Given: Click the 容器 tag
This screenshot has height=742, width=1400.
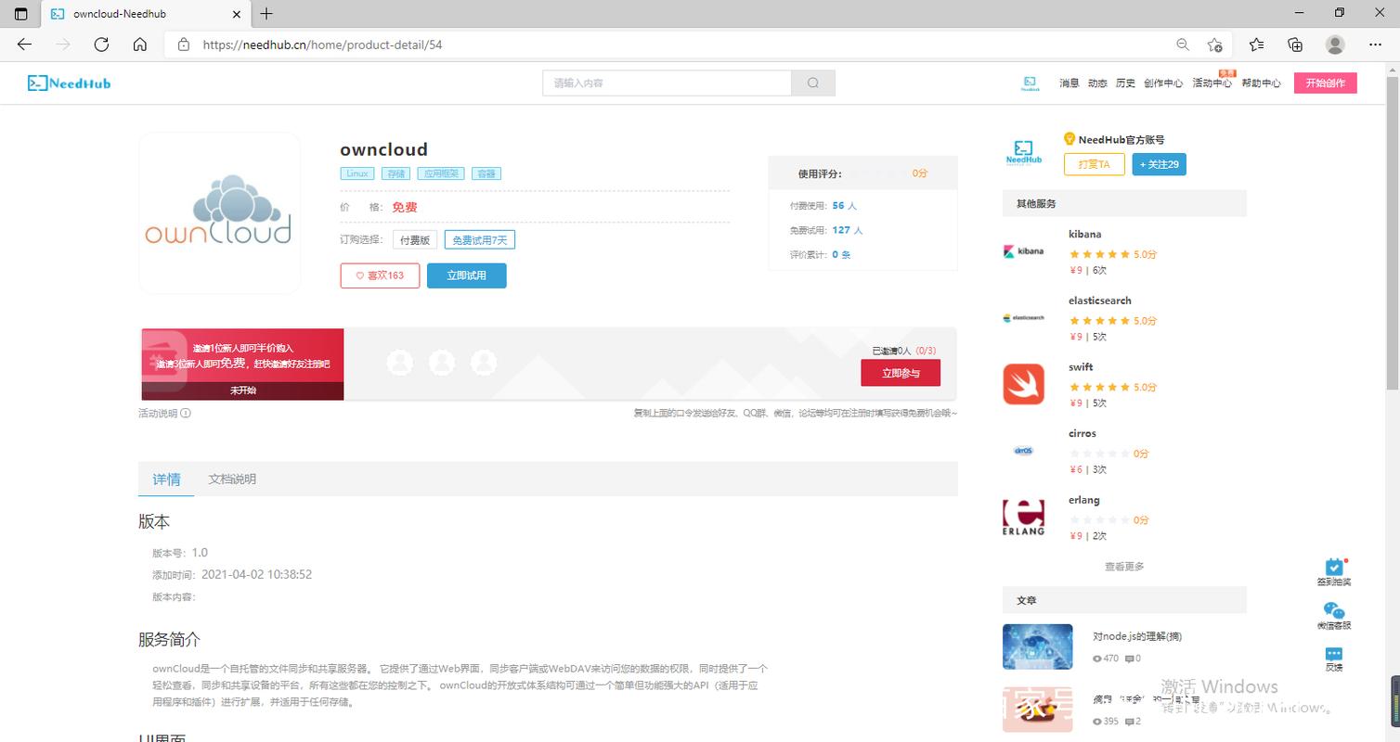Looking at the screenshot, I should (x=486, y=173).
